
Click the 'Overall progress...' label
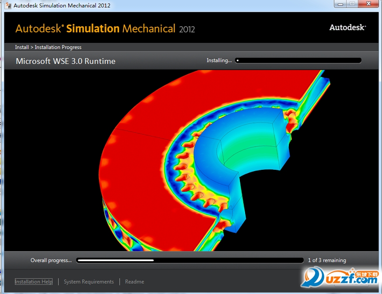tap(51, 260)
